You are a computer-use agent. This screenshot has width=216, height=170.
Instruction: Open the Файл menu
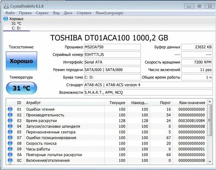pyautogui.click(x=10, y=13)
